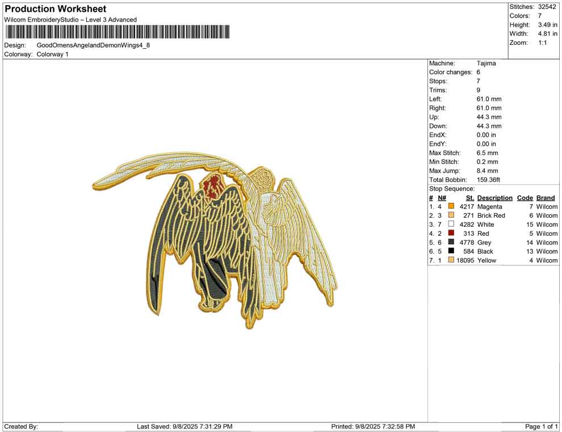
Task: Click the 'St.' column header
Action: click(x=470, y=197)
